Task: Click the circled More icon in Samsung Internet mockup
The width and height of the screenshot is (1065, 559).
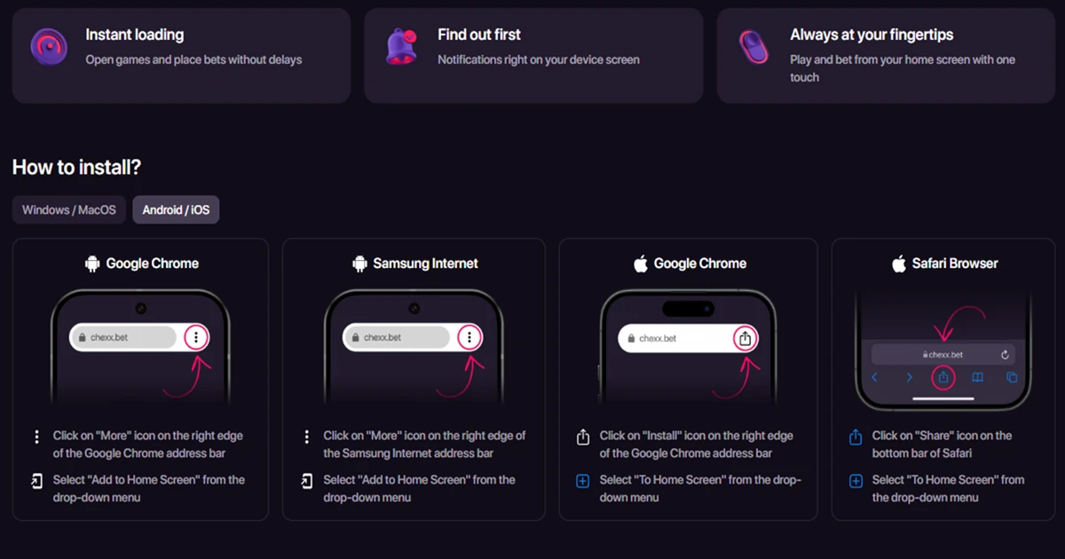Action: [469, 337]
